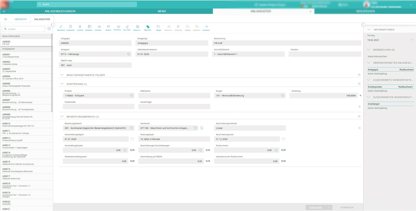Click the Suche search field at top
416x211 pixels.
(87, 4)
